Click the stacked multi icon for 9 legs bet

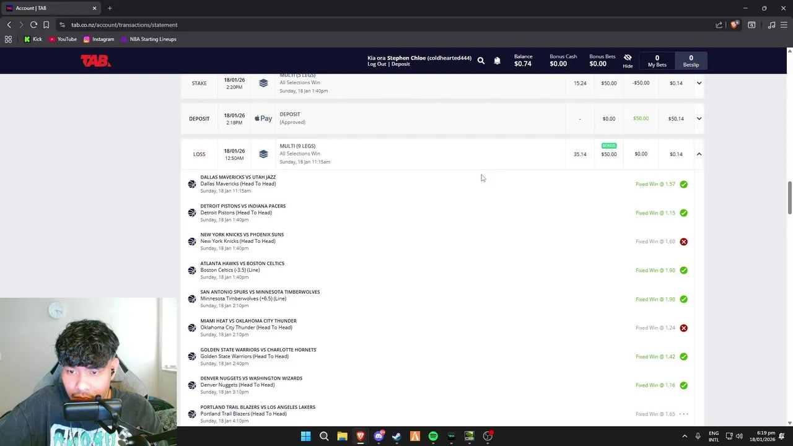pos(263,154)
